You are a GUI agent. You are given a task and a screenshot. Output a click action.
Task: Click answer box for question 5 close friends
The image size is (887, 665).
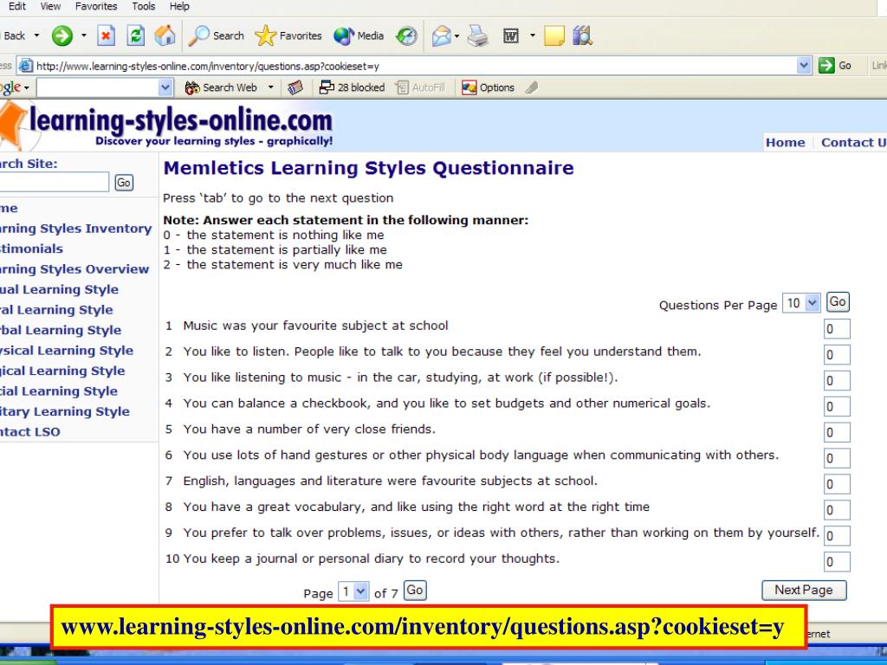837,433
